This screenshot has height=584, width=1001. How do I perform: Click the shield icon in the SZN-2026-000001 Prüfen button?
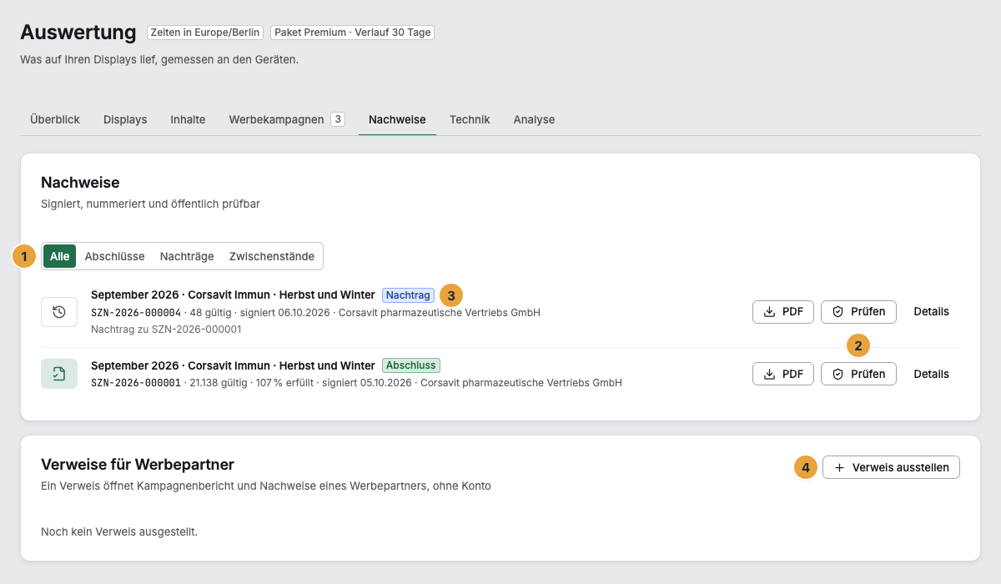point(838,375)
